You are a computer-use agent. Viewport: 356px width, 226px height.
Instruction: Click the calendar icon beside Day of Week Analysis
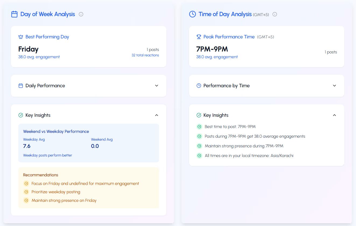(x=14, y=14)
